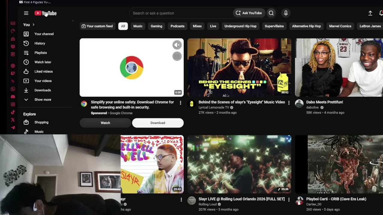Open X (Twitter) from the browser sidebar
Screen dimensions: 383x215
[x=13, y=120]
